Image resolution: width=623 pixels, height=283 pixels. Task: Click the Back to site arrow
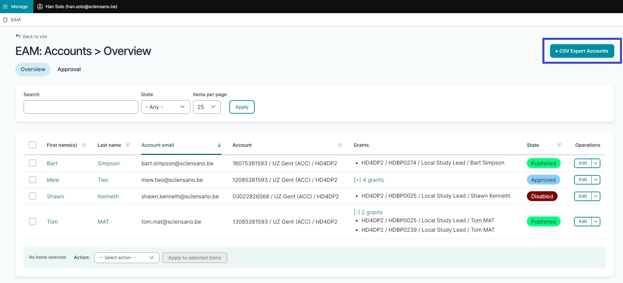point(18,36)
